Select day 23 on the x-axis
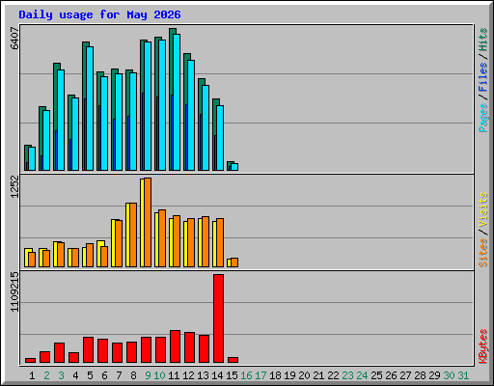This screenshot has height=386, width=494. click(347, 375)
